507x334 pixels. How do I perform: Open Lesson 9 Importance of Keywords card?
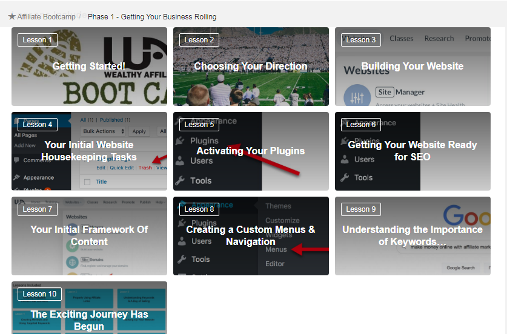point(413,236)
